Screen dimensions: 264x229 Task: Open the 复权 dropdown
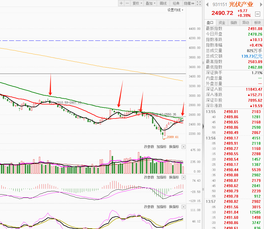pos(137,3)
